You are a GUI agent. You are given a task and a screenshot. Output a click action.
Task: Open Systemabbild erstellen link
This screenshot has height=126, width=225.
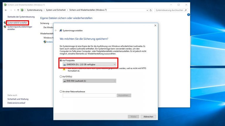18,23
